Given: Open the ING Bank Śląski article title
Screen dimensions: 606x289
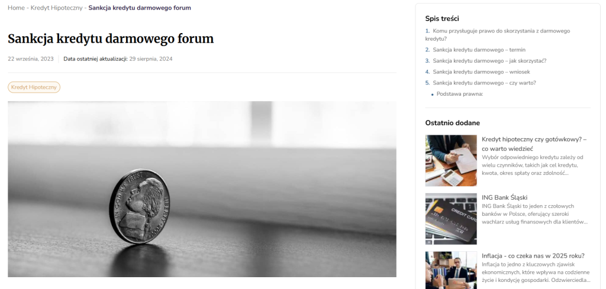Looking at the screenshot, I should [504, 197].
